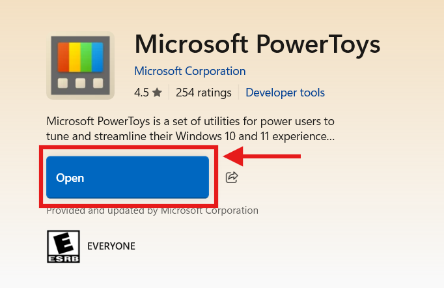Viewport: 444px width, 288px height.
Task: Click the PowerToys app logo
Action: 80,65
